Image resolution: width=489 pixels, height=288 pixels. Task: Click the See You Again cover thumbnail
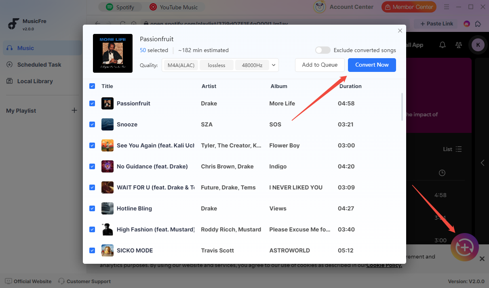click(x=107, y=145)
